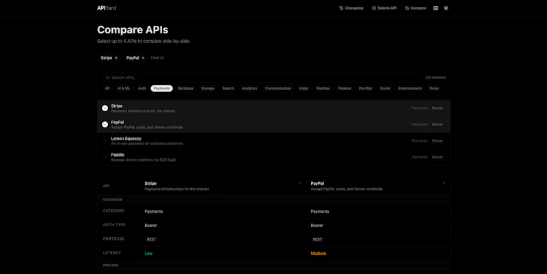Viewport: 547px width, 274px height.
Task: Check the Paddle row checkbox
Action: (x=105, y=157)
